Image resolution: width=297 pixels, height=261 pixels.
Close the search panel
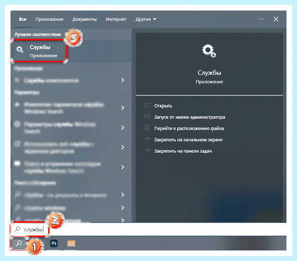coord(276,19)
